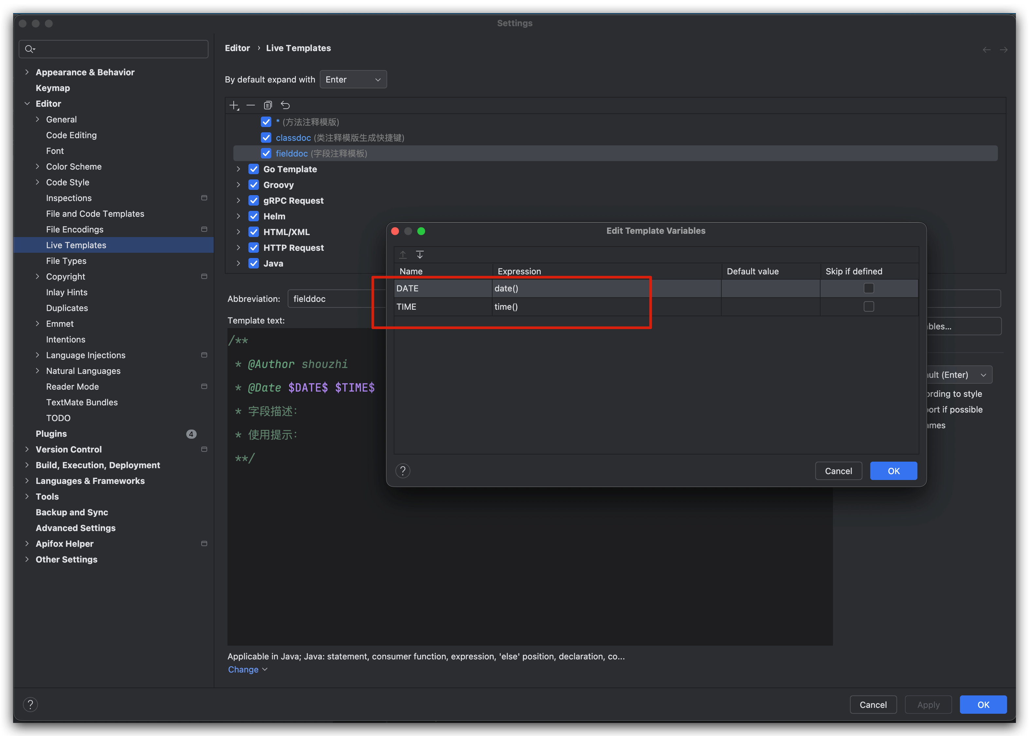
Task: Open help in Edit Template Variables dialog
Action: [x=402, y=471]
